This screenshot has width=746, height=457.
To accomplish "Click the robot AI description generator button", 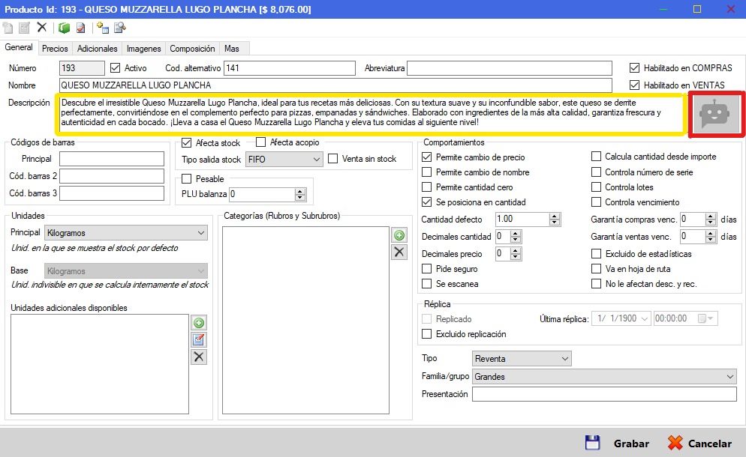I will [715, 114].
